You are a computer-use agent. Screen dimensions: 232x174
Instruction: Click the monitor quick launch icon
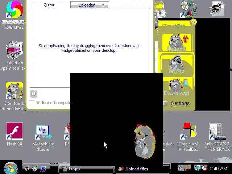pyautogui.click(x=43, y=169)
